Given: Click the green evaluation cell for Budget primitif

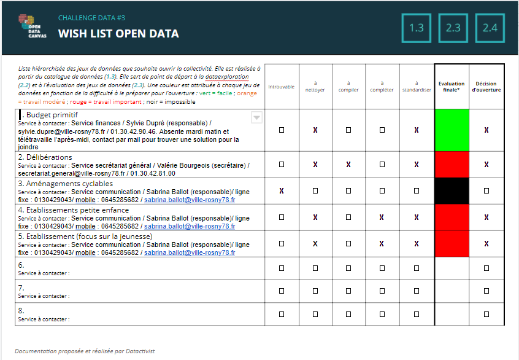Looking at the screenshot, I should click(452, 130).
